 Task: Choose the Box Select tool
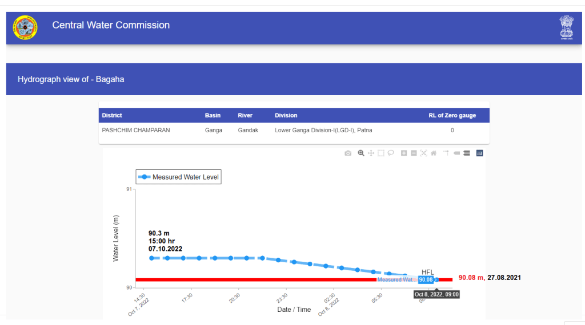point(381,153)
